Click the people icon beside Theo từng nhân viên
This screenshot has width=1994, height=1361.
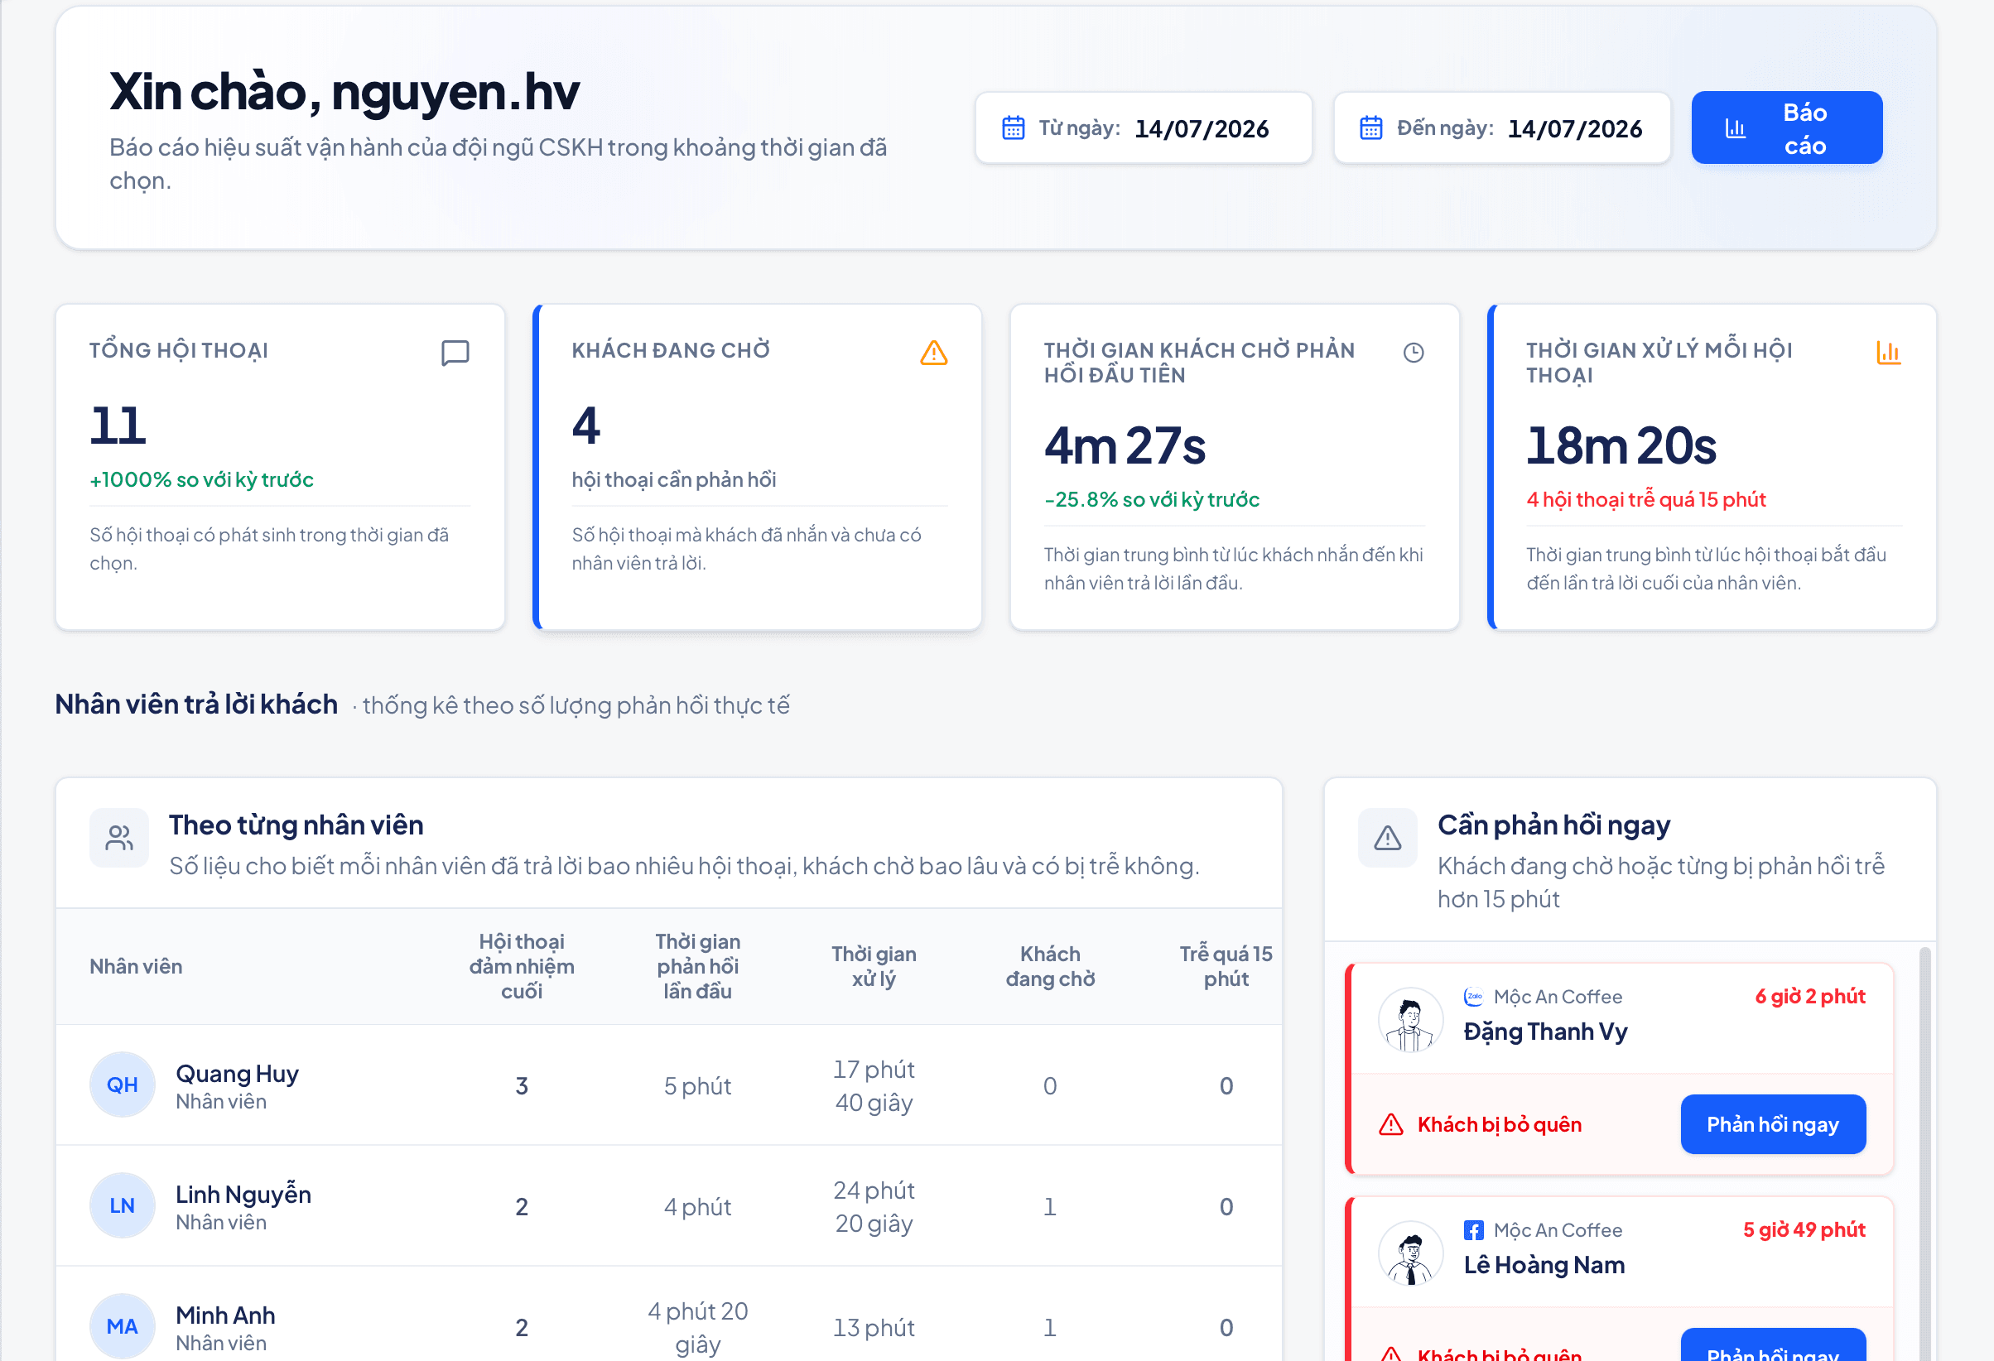coord(119,838)
